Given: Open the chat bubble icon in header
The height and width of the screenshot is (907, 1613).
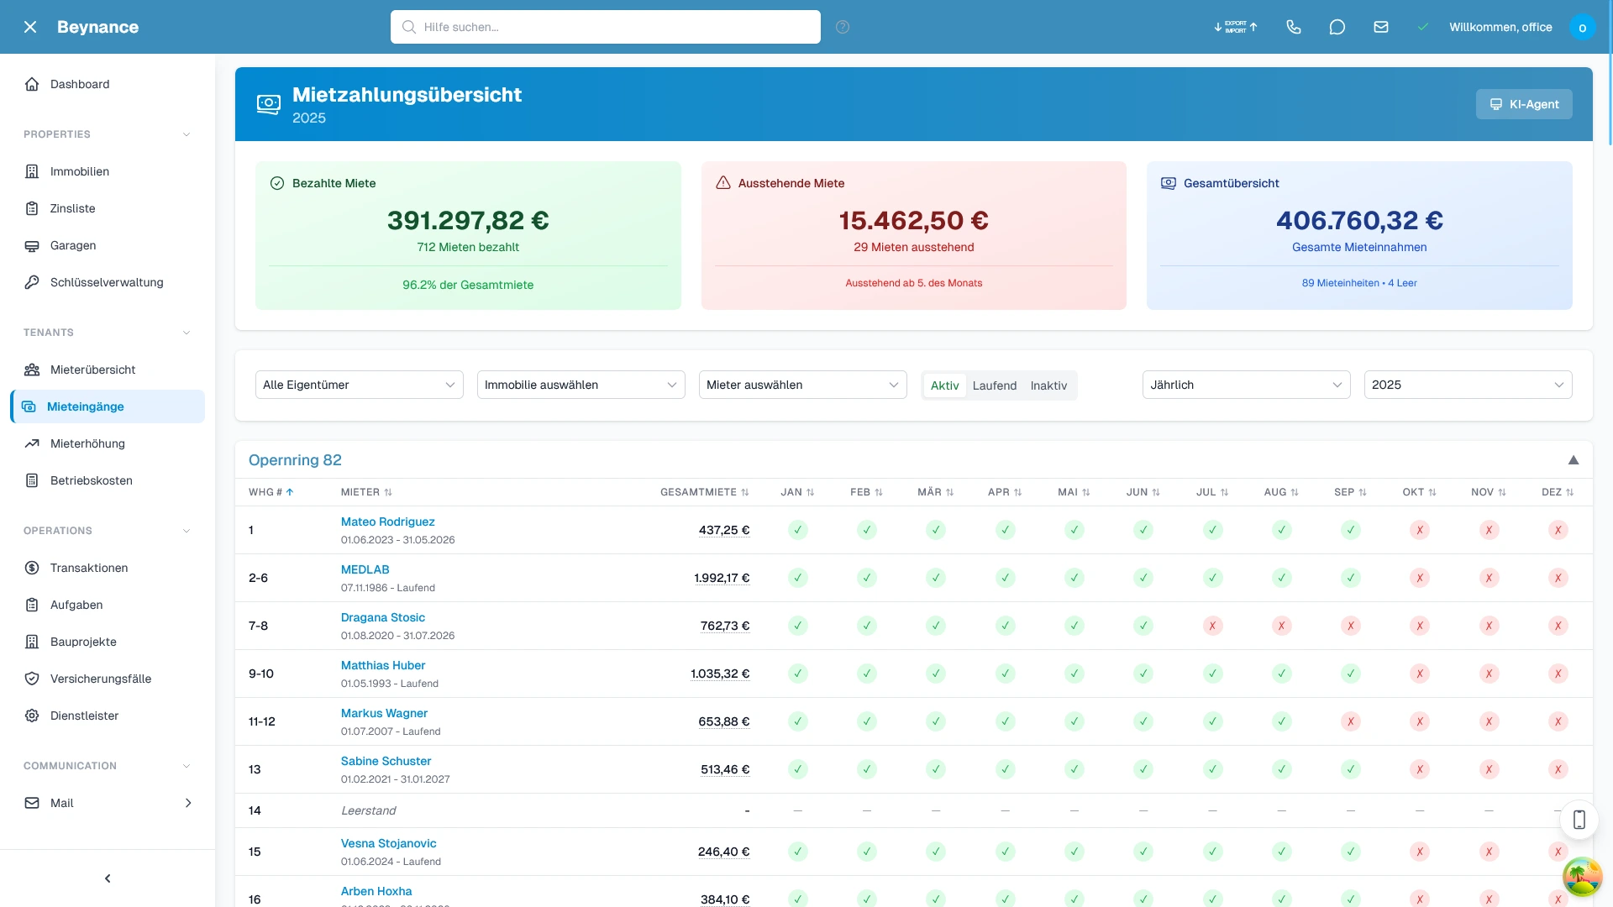Looking at the screenshot, I should pyautogui.click(x=1337, y=27).
